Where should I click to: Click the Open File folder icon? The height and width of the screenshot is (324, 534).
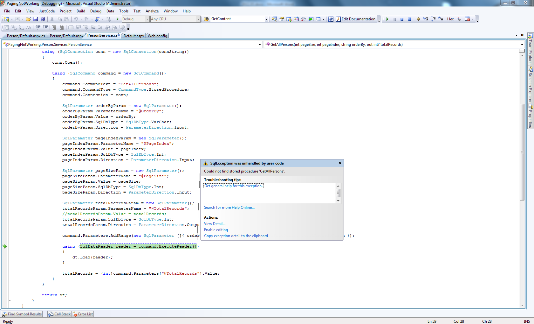(x=28, y=19)
